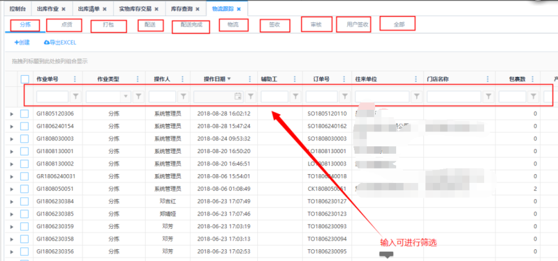The width and height of the screenshot is (558, 261).
Task: Open calendar picker in 操作日期 filter
Action: 237,97
